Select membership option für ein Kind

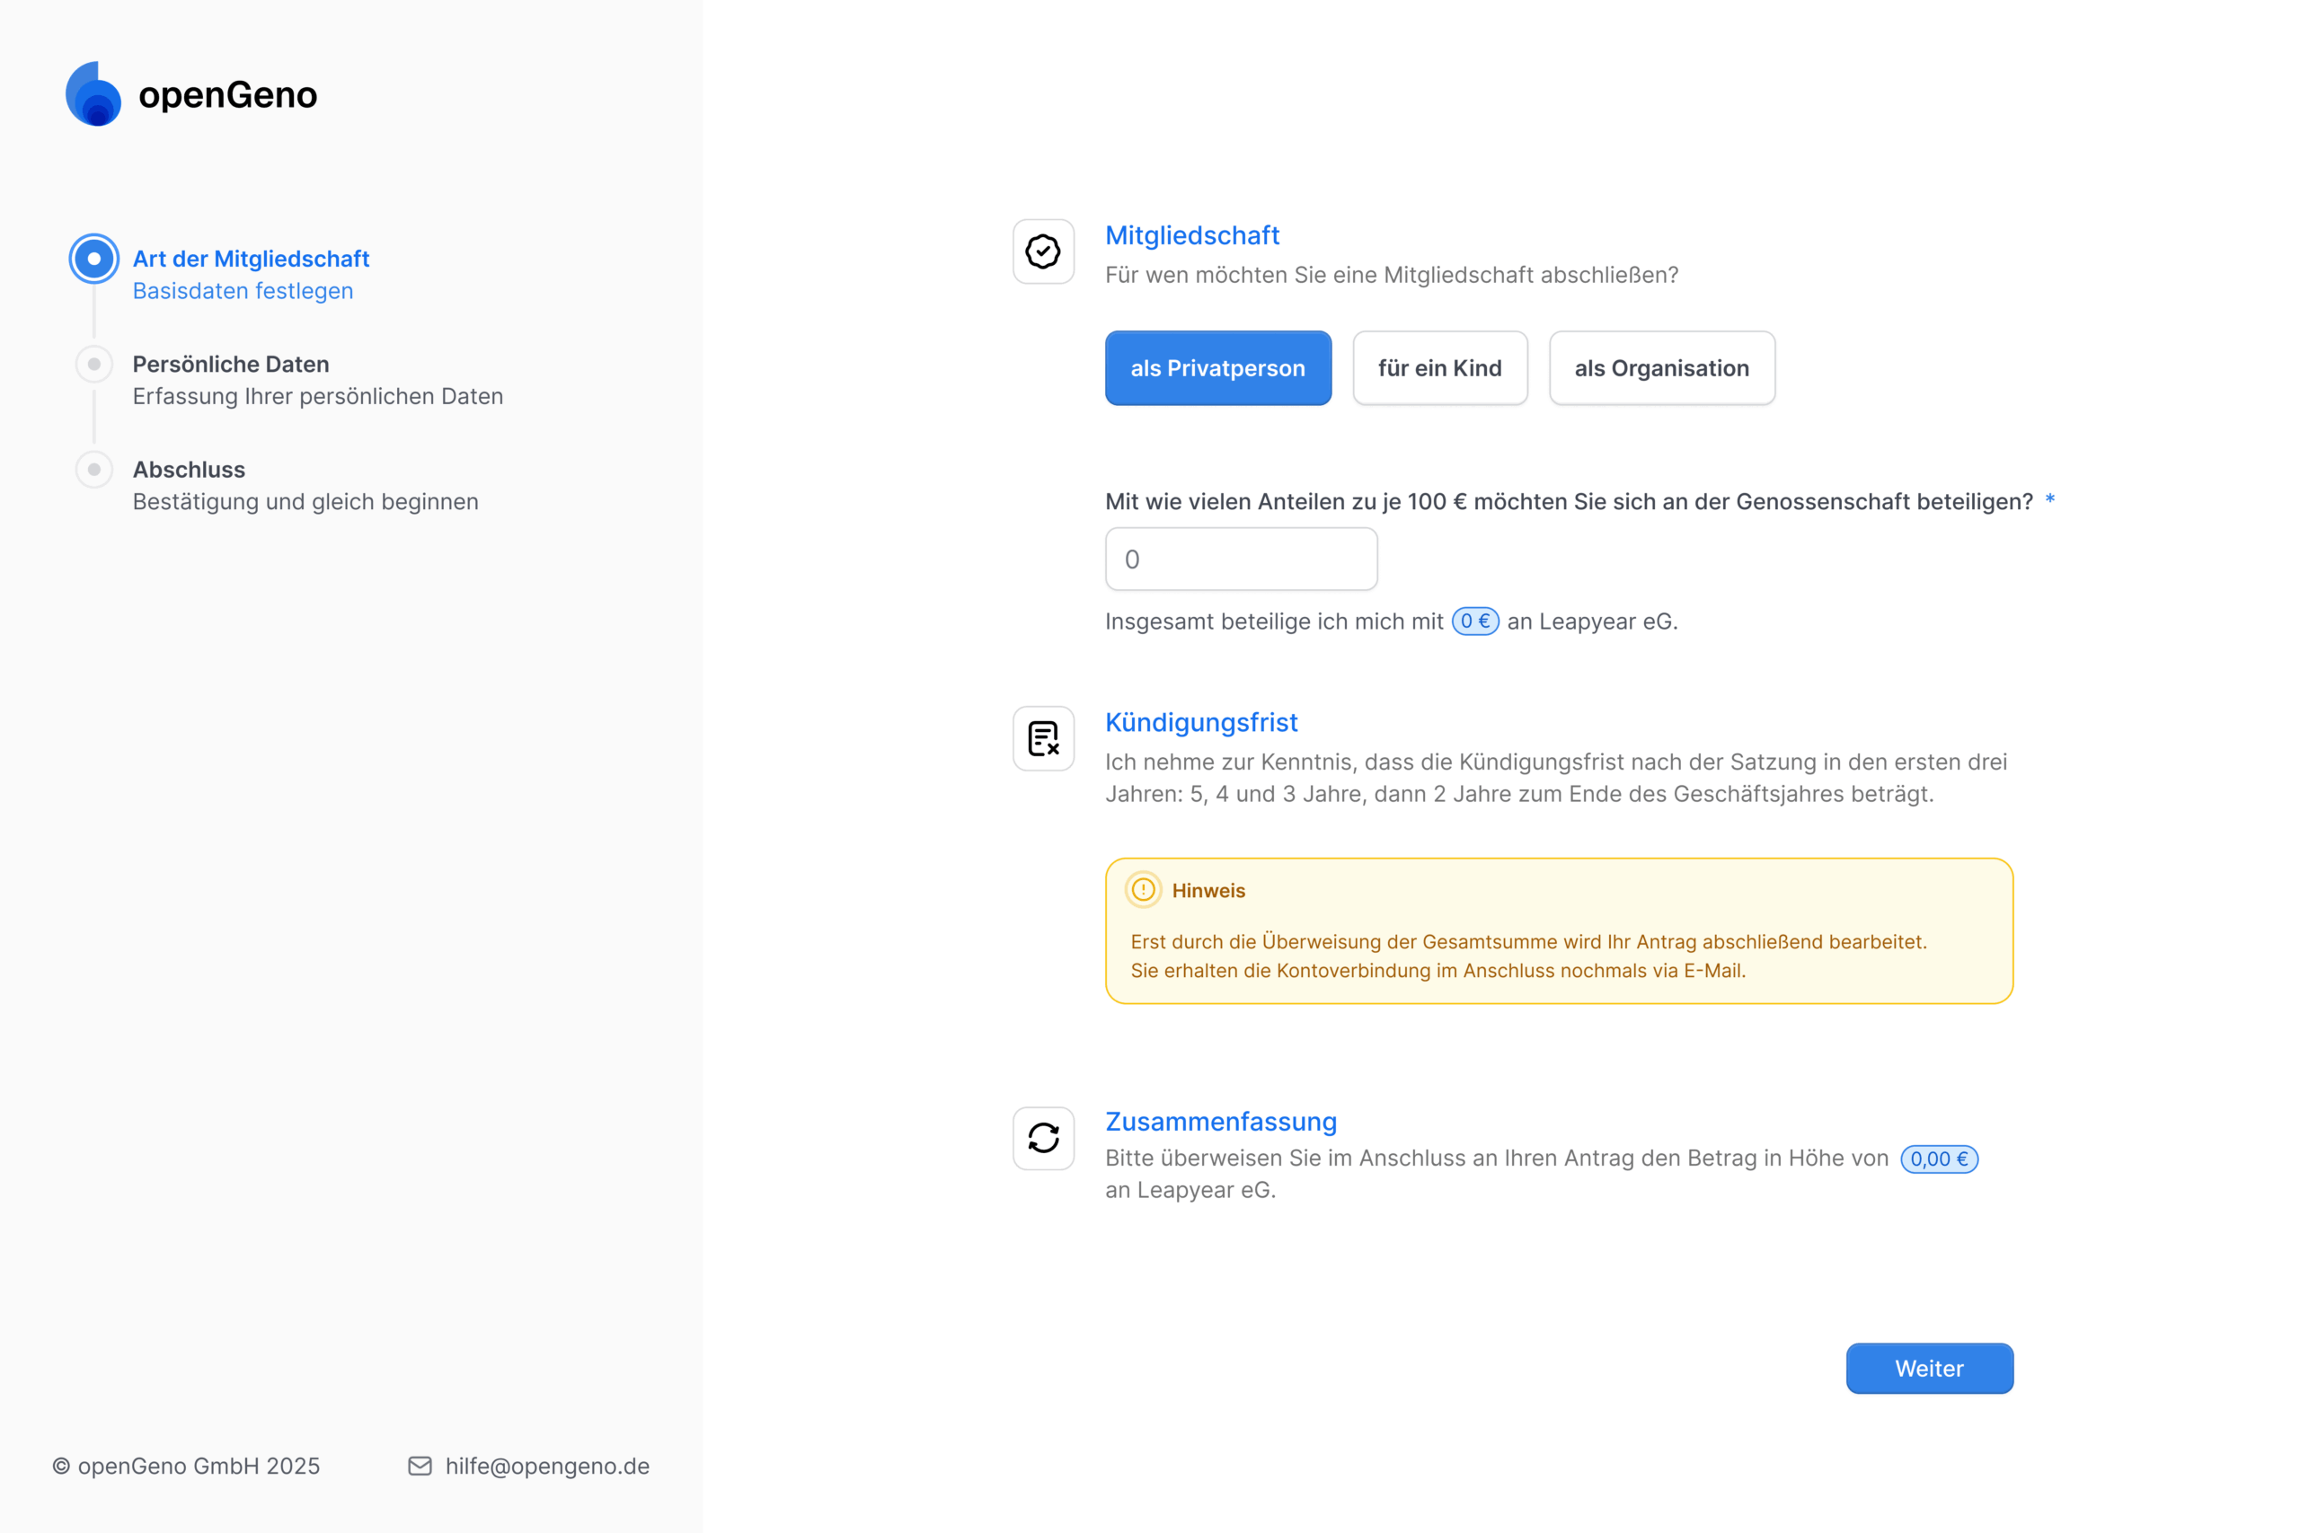coord(1439,368)
